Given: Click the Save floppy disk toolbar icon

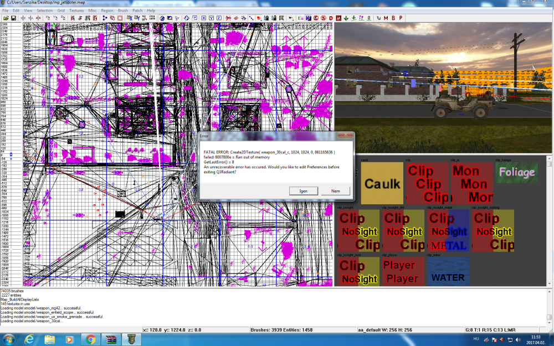Looking at the screenshot, I should coord(12,18).
